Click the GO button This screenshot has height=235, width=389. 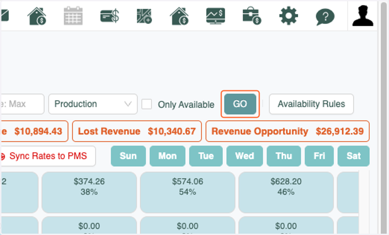[x=240, y=104]
